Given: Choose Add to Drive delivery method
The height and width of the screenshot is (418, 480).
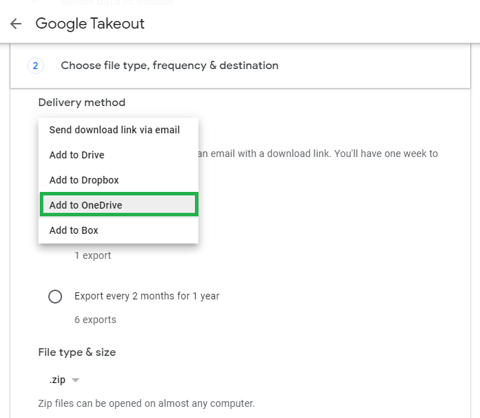Looking at the screenshot, I should coord(119,155).
